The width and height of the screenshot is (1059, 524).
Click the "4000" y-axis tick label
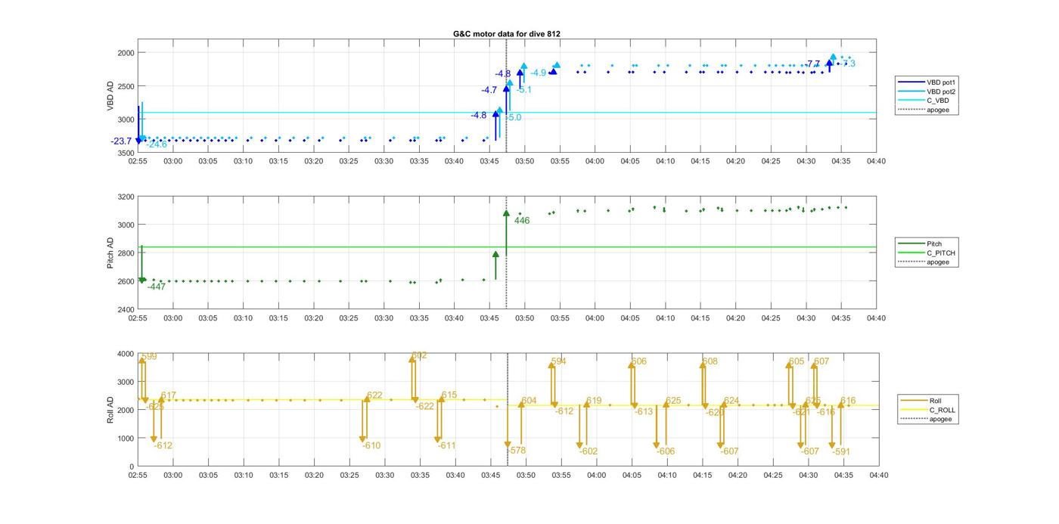(x=125, y=354)
